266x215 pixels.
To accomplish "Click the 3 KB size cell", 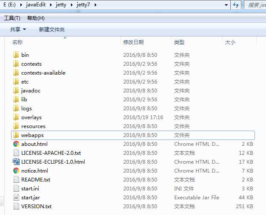I will click(x=247, y=189).
